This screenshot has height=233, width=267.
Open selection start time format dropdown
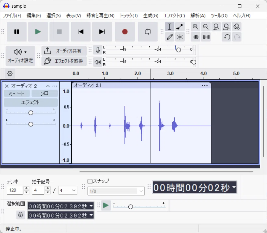pos(91,206)
